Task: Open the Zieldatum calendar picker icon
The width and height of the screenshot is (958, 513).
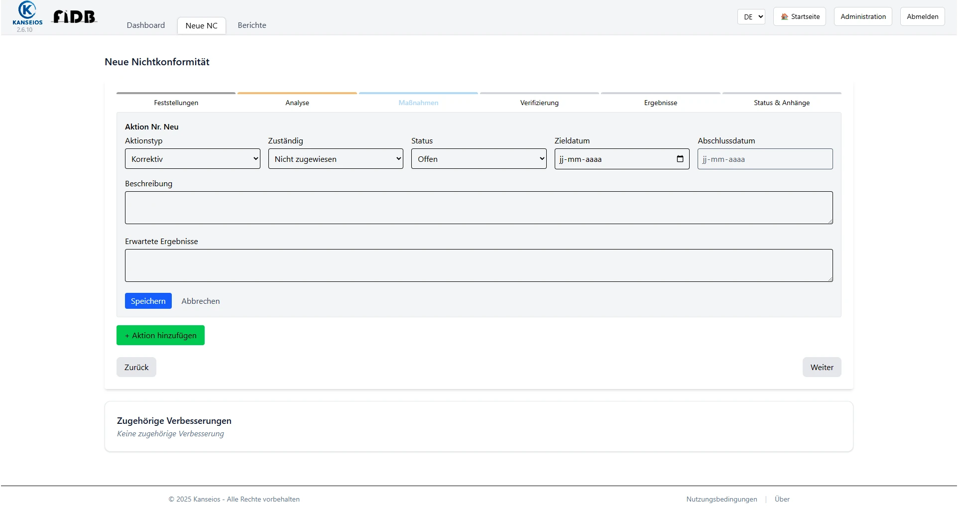Action: (680, 159)
